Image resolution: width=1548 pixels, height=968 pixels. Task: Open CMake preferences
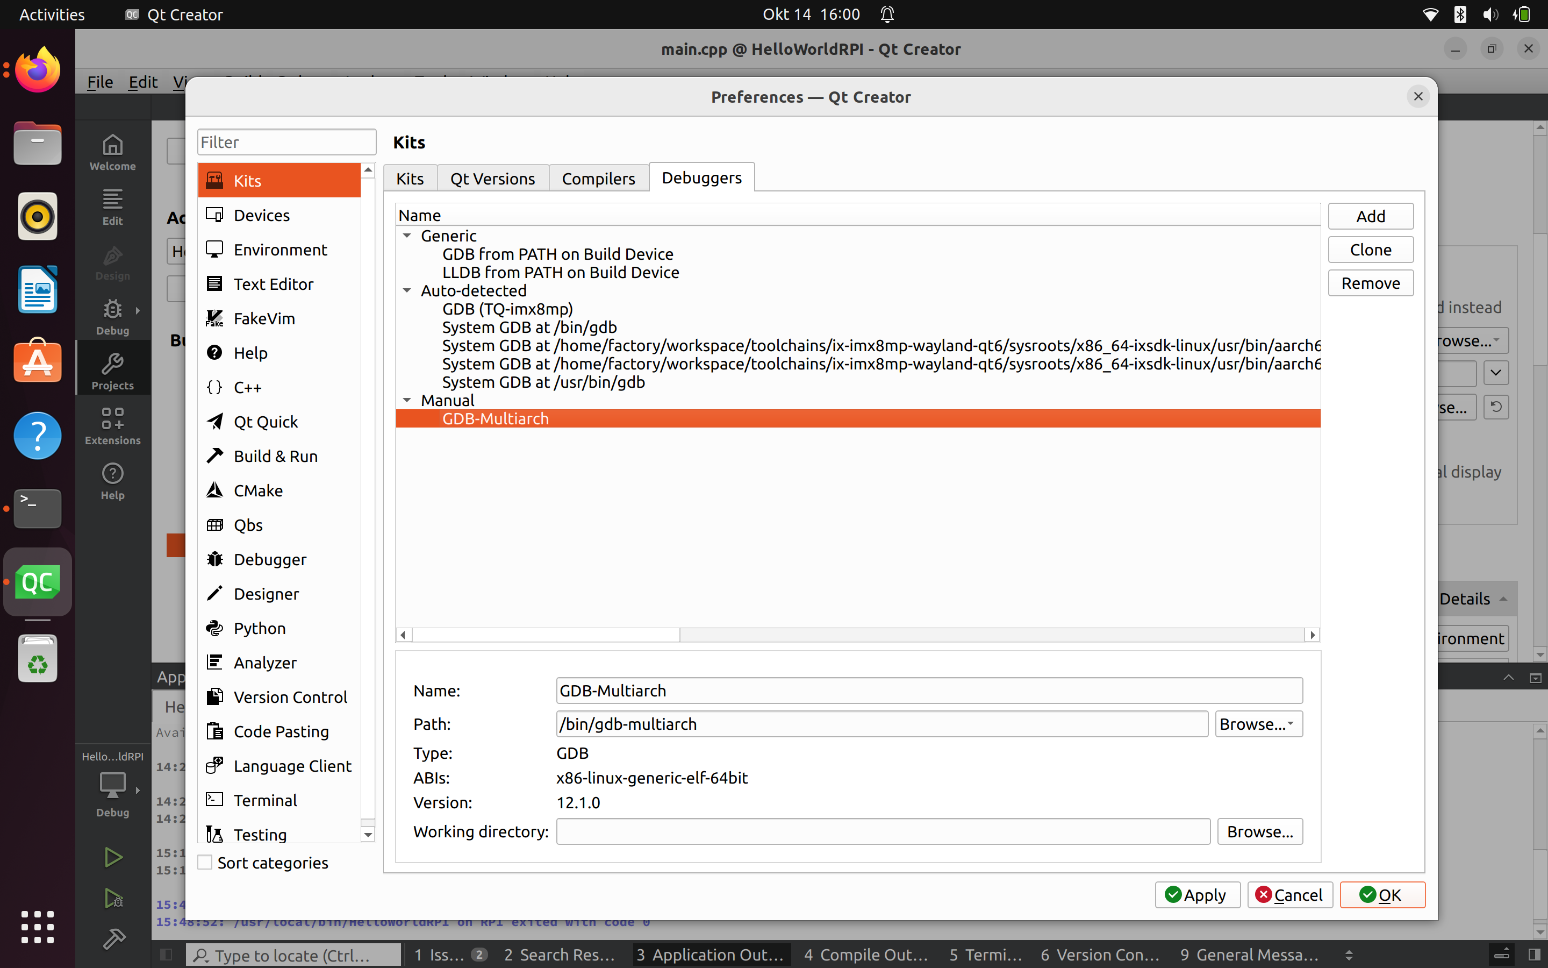[279, 490]
